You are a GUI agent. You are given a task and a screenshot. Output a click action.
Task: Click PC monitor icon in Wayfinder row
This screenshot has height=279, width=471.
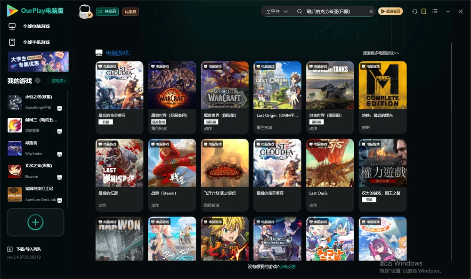(59, 155)
